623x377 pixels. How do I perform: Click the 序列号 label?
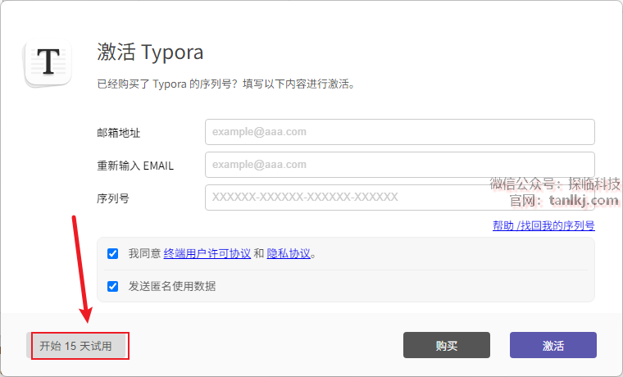coord(113,198)
